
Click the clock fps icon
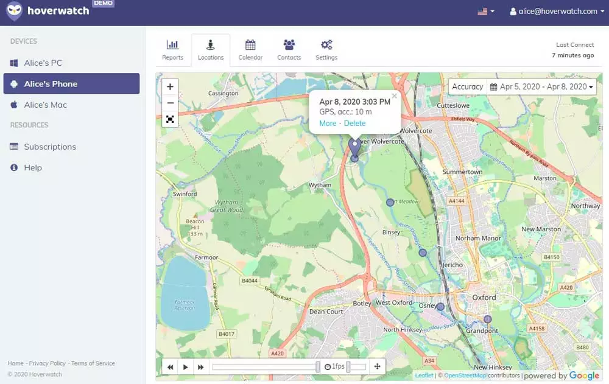328,366
